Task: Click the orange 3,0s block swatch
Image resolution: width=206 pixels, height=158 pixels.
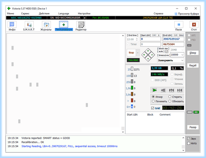Action: click(132, 94)
